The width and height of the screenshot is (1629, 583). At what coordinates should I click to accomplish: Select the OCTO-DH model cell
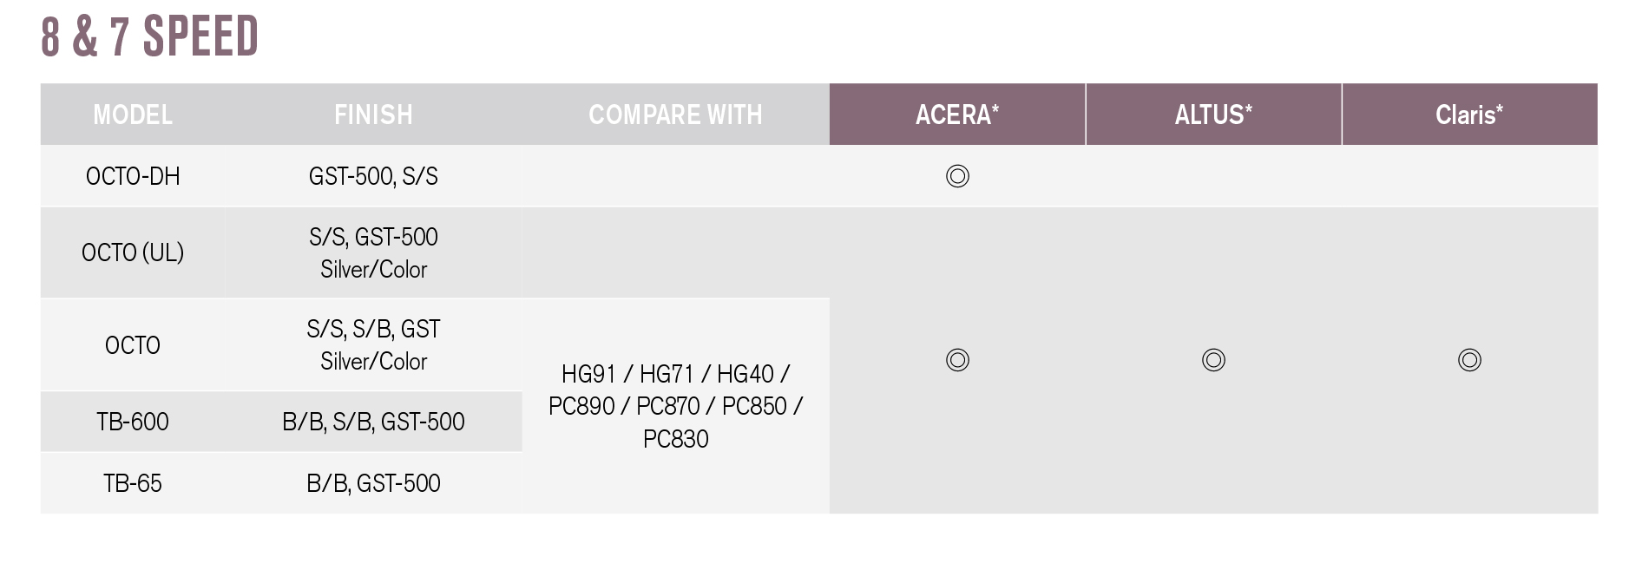(x=133, y=176)
